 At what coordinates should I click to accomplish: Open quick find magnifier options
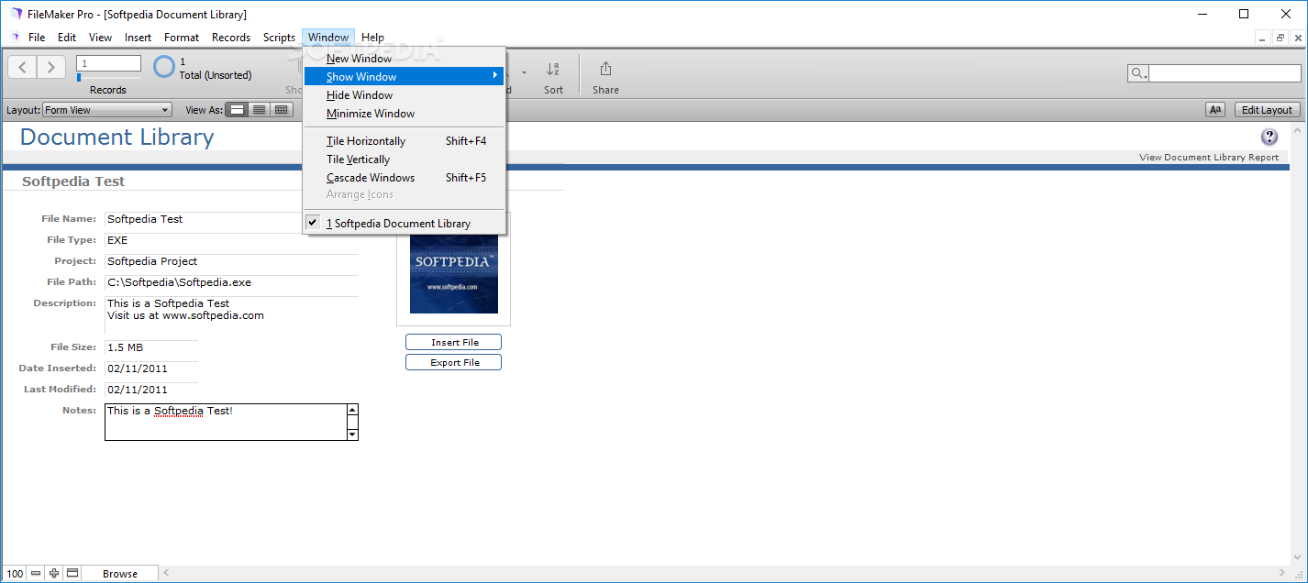(x=1138, y=73)
